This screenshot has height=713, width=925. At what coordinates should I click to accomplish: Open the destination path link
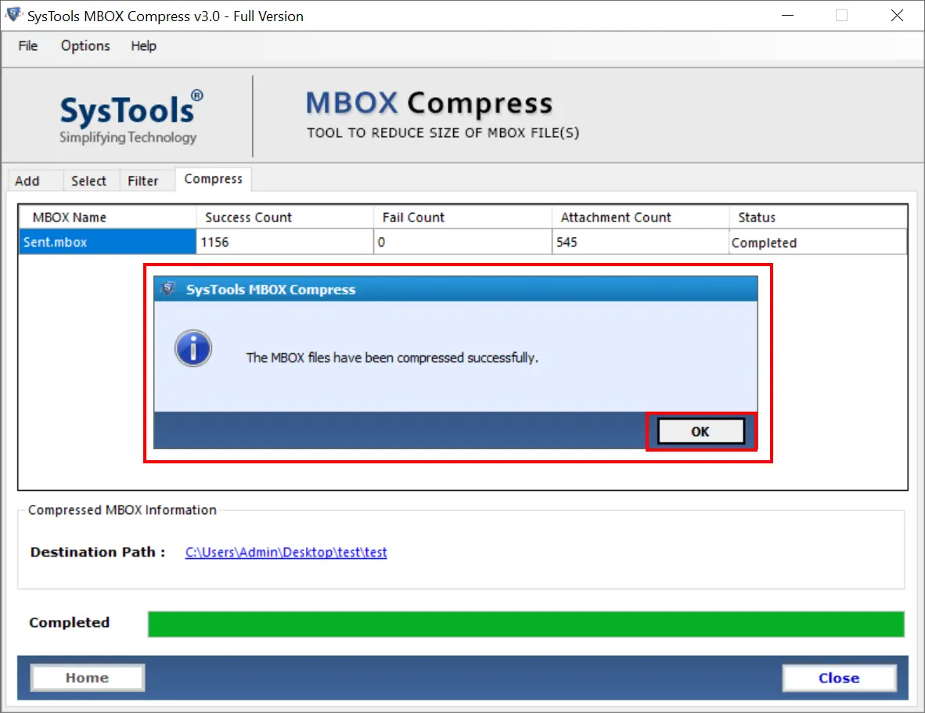pyautogui.click(x=286, y=553)
